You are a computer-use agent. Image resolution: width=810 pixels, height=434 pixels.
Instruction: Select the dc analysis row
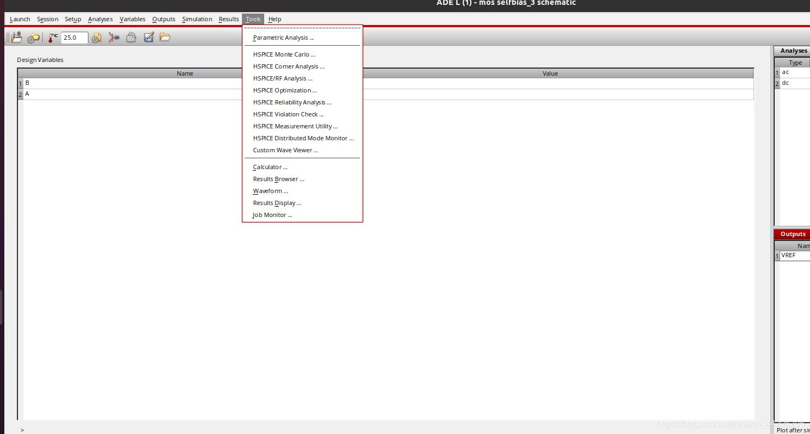click(x=795, y=83)
